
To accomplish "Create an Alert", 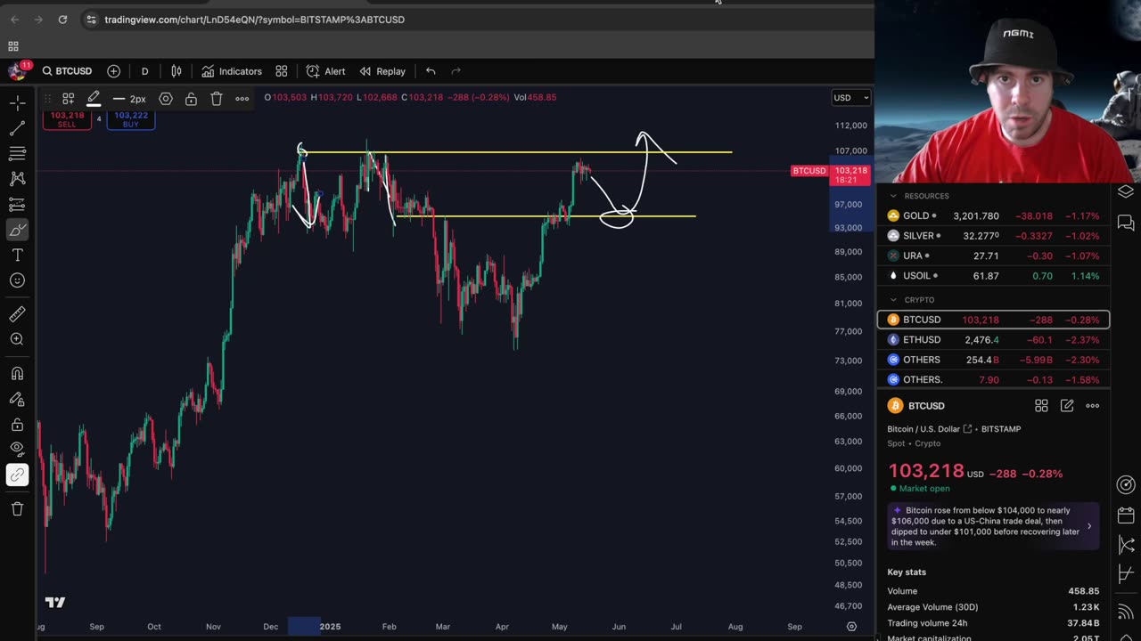I will pyautogui.click(x=325, y=71).
